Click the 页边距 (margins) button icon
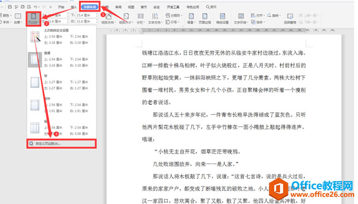The width and height of the screenshot is (358, 204). (33, 16)
